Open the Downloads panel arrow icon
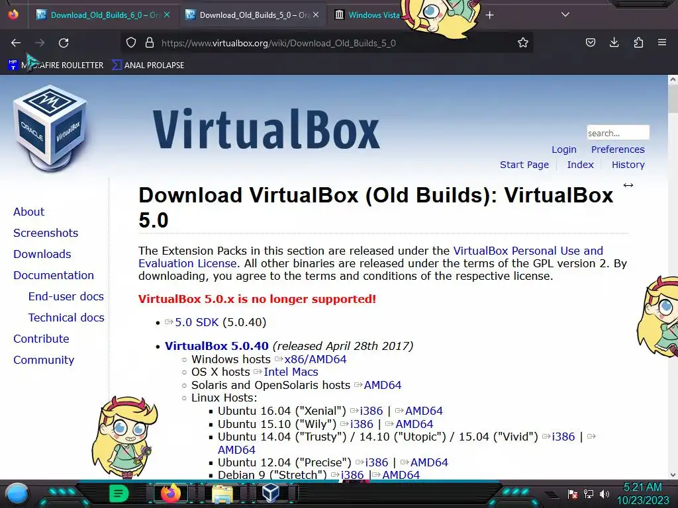The image size is (678, 508). click(614, 42)
